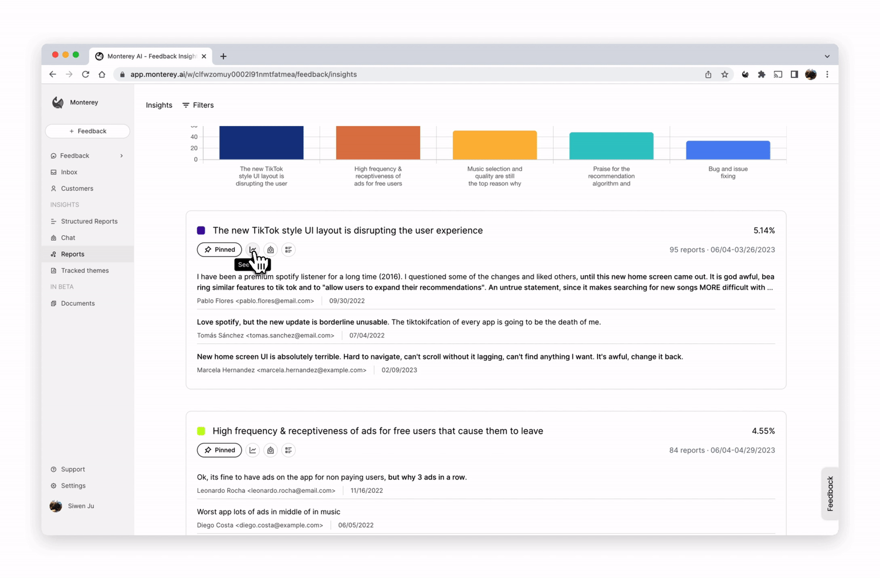Open the Chrome profile avatar
The image size is (880, 578).
tap(811, 75)
